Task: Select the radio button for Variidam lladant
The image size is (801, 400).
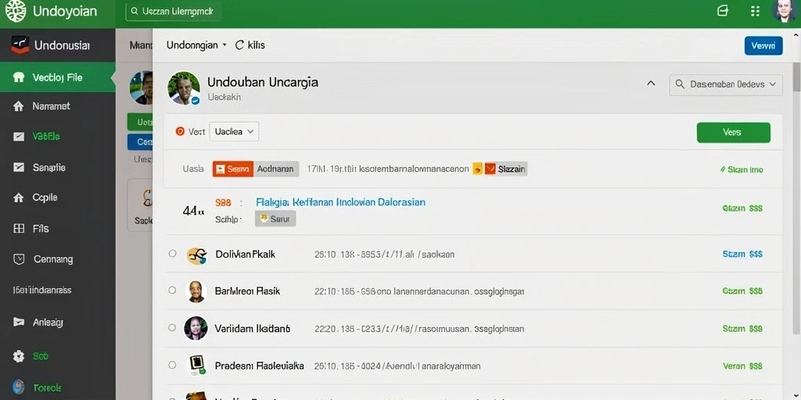Action: pyautogui.click(x=172, y=328)
